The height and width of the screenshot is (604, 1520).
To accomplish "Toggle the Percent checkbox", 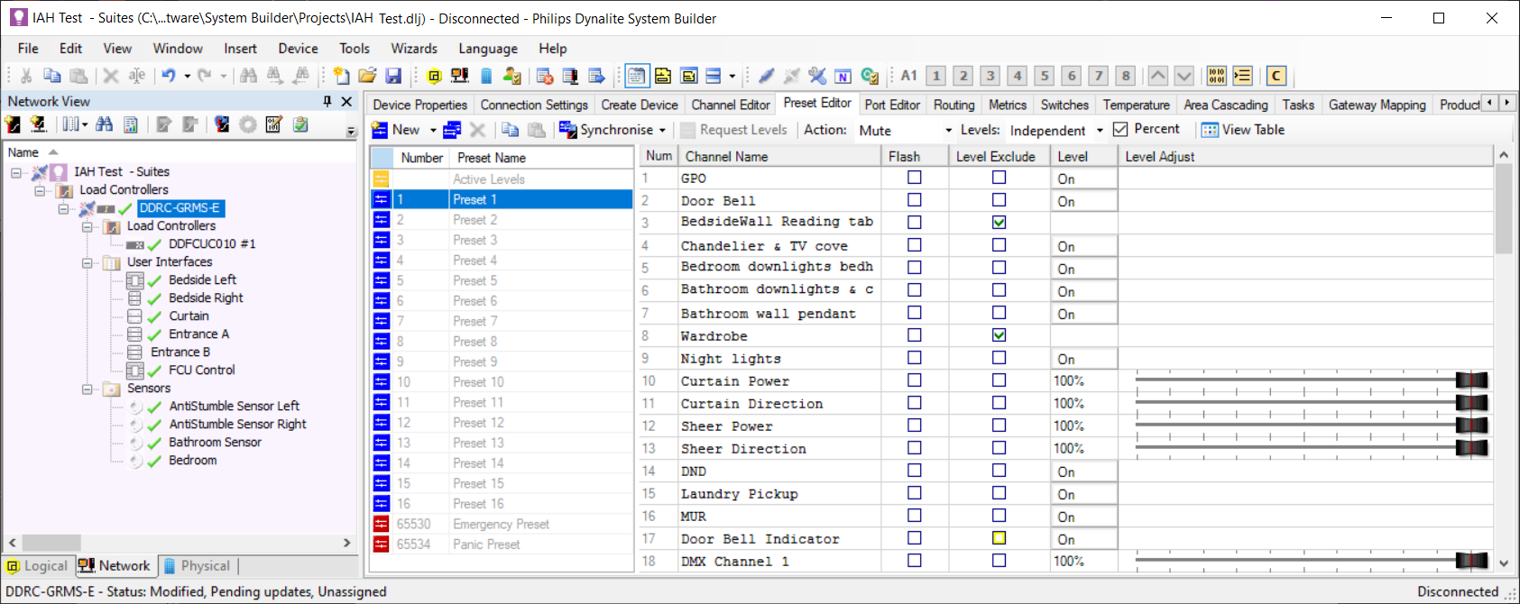I will (x=1120, y=130).
